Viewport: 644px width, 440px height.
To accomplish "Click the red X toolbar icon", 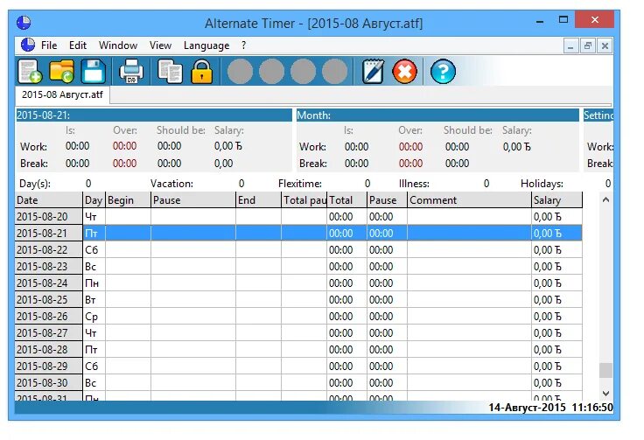I will point(404,72).
